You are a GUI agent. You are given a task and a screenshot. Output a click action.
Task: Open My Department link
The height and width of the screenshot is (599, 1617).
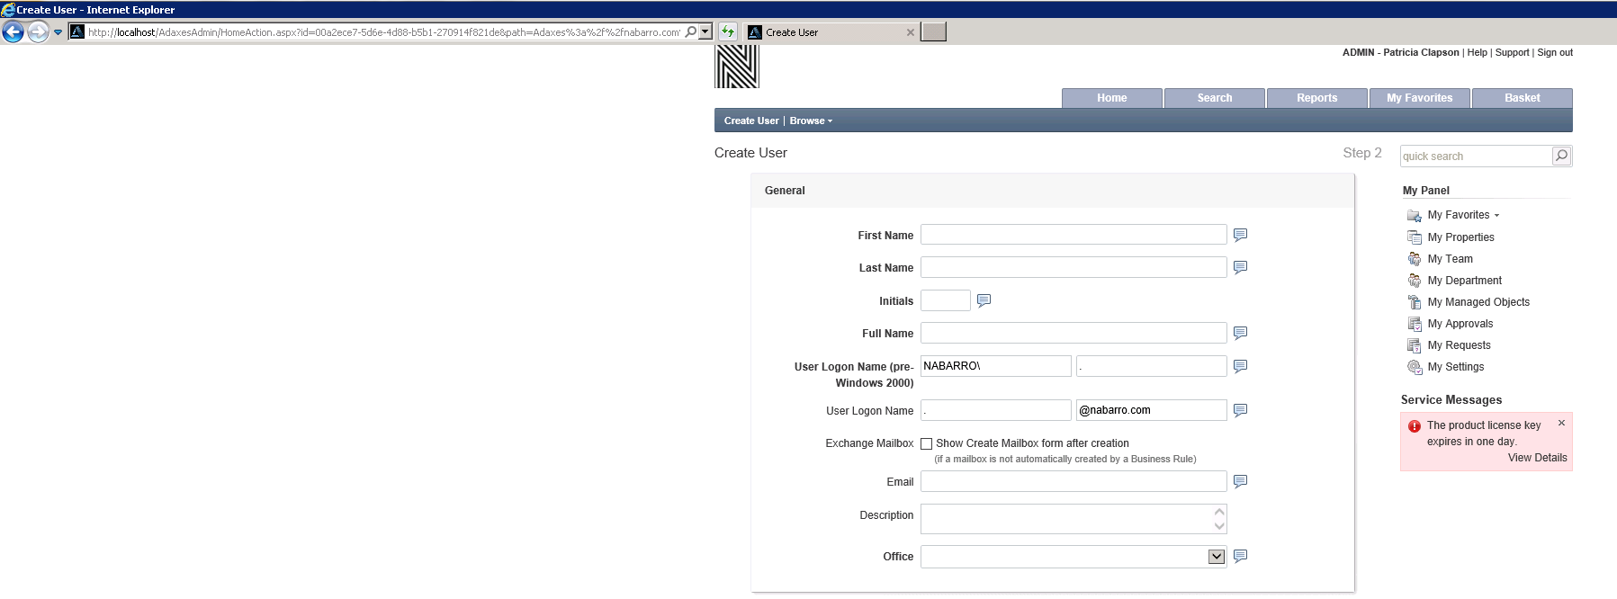[1465, 281]
